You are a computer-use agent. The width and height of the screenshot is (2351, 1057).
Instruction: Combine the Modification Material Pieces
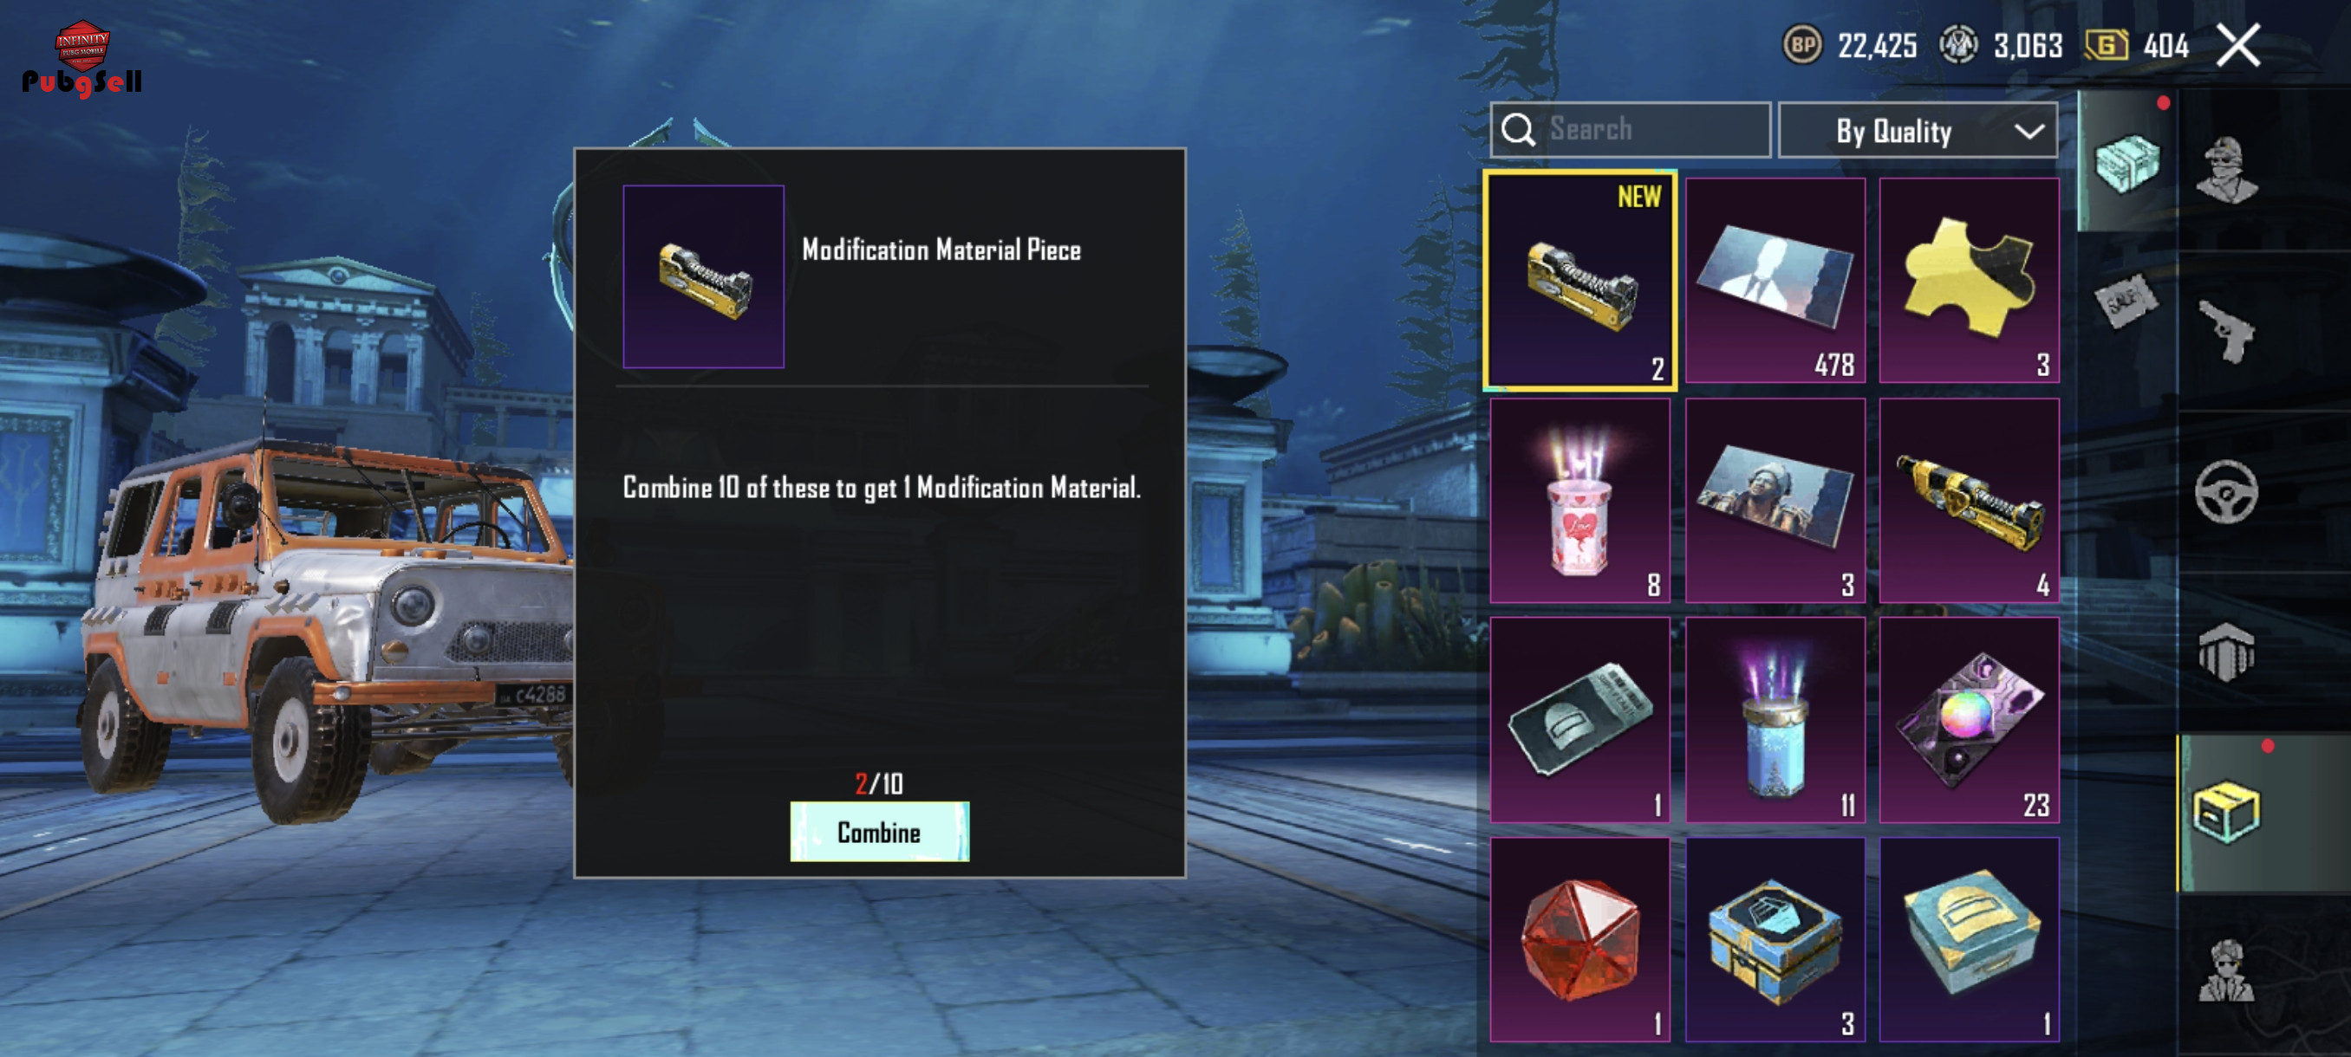(879, 832)
